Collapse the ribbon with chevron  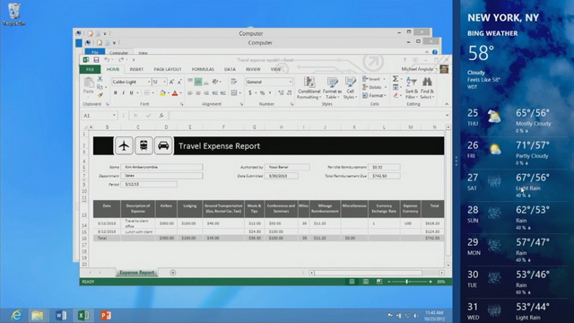pyautogui.click(x=447, y=104)
